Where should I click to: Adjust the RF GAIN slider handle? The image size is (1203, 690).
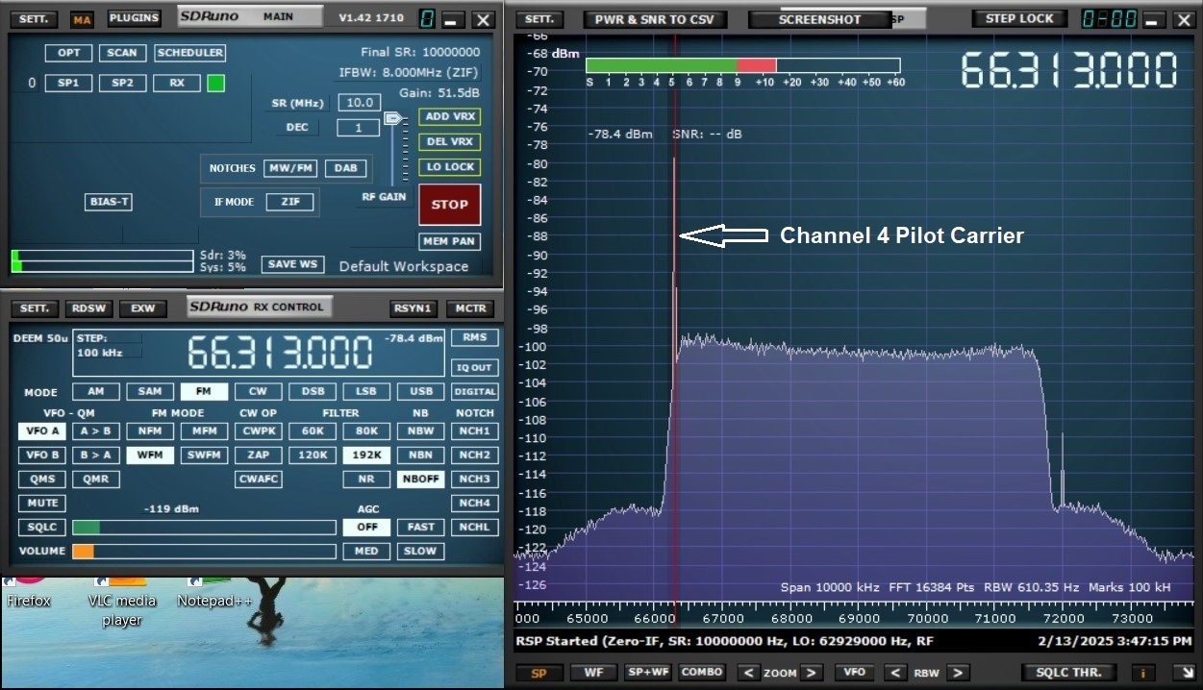click(x=392, y=118)
